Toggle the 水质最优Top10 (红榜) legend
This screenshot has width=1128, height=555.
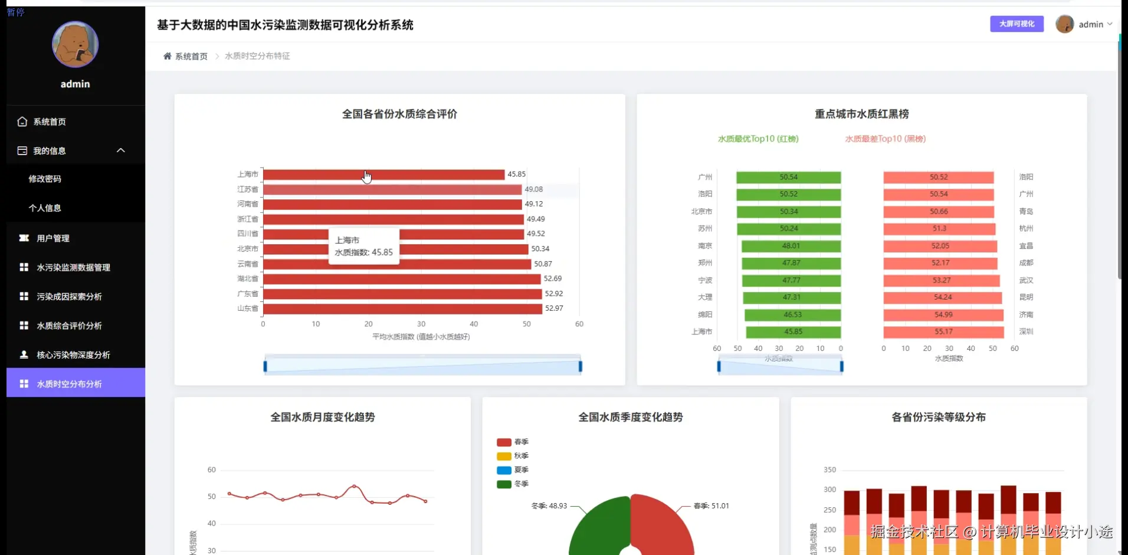(758, 139)
